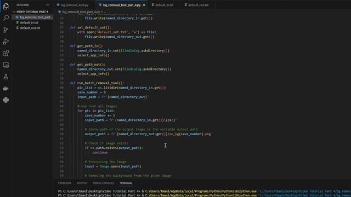
Task: Open the OUTPUT panel tab
Action: tap(82, 183)
